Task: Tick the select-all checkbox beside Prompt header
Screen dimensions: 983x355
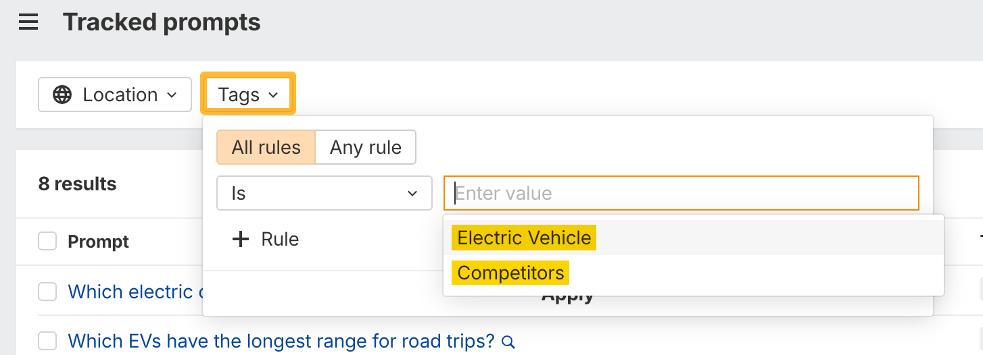Action: click(x=47, y=241)
